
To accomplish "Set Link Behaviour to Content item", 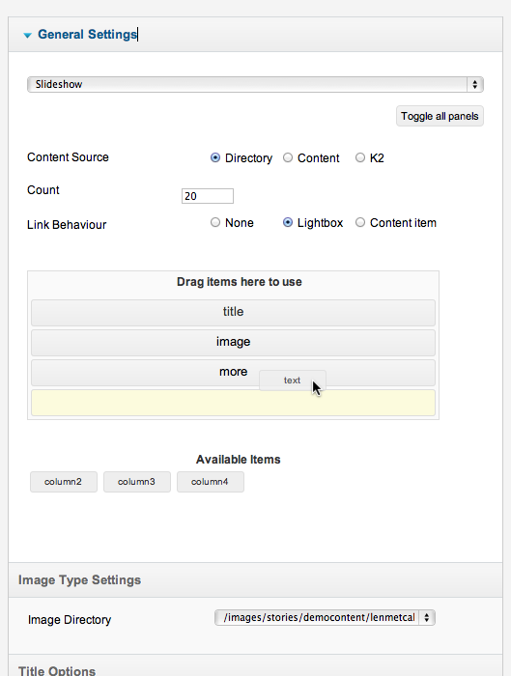I will (x=360, y=222).
